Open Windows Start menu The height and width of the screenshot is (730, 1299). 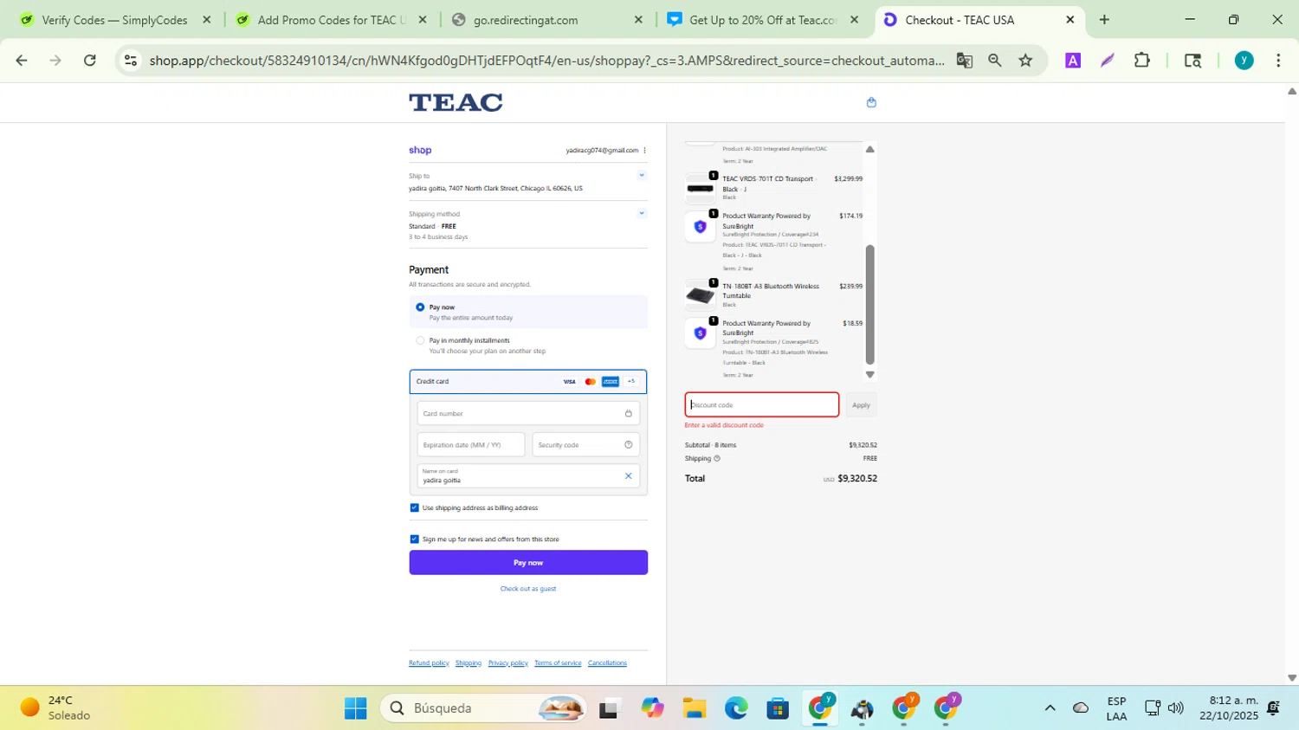[355, 708]
